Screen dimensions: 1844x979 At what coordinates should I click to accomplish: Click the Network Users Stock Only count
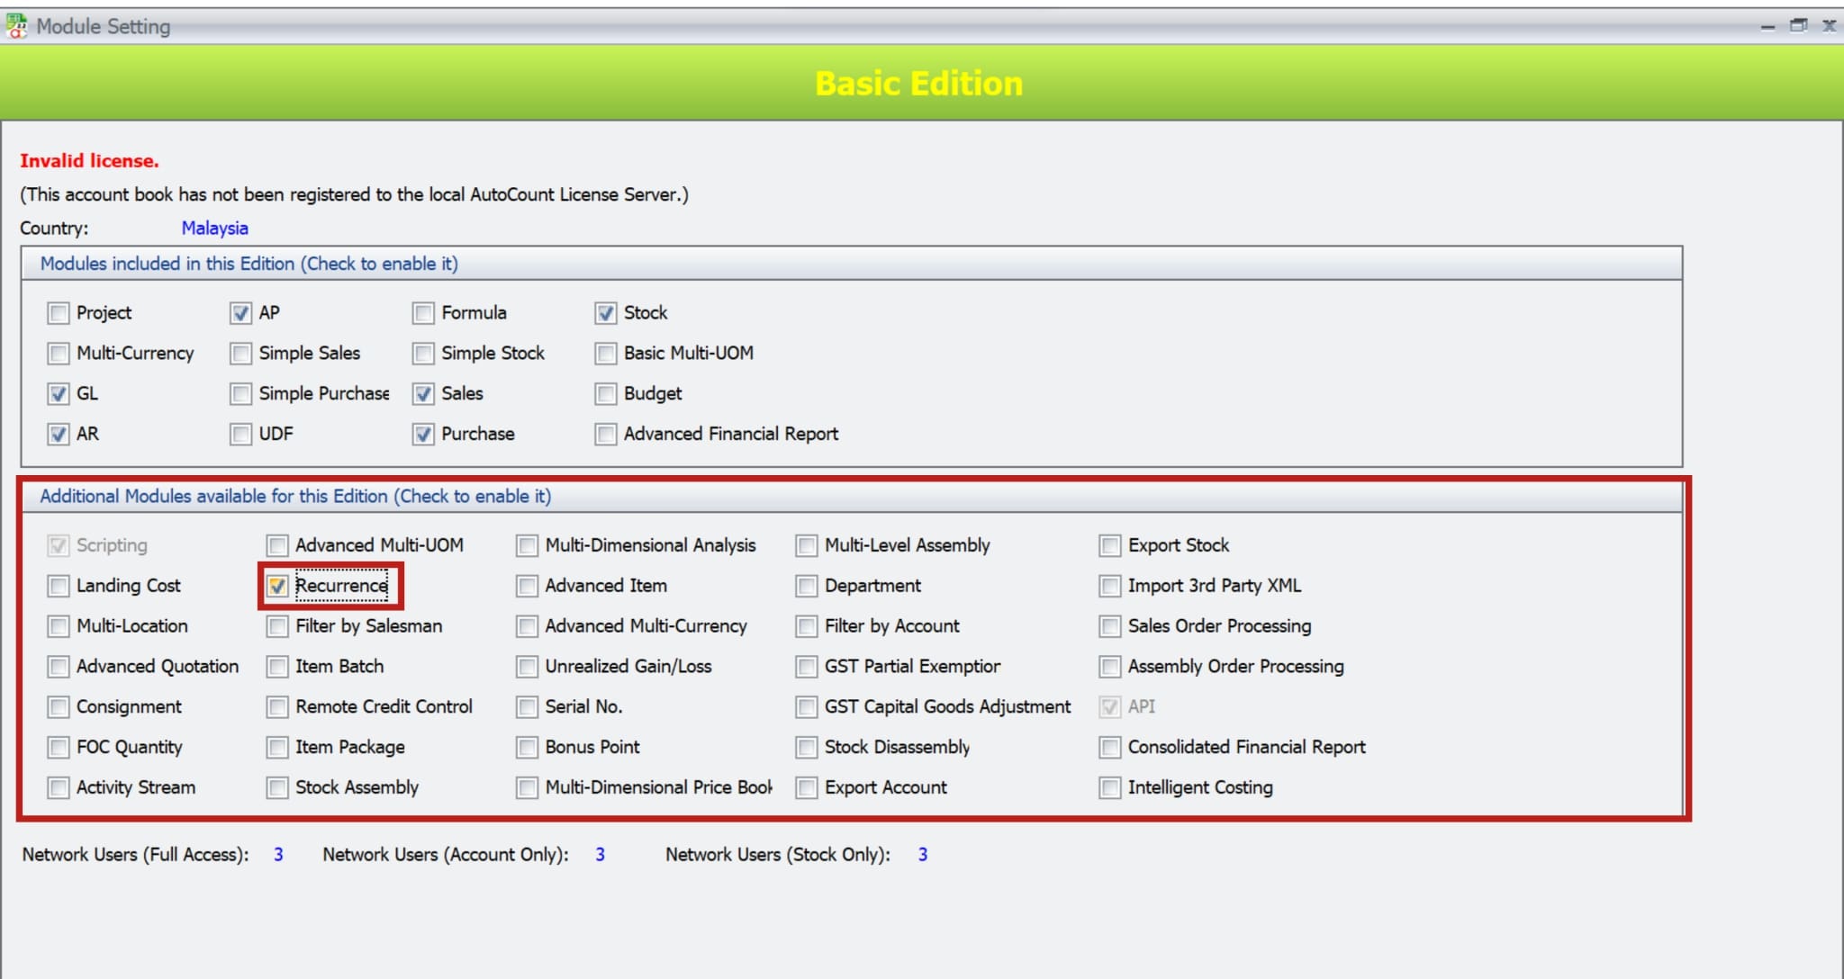click(x=922, y=854)
